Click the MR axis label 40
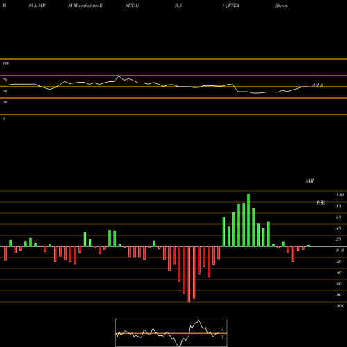Image resolution: width=347 pixels, height=347 pixels. pos(339,228)
